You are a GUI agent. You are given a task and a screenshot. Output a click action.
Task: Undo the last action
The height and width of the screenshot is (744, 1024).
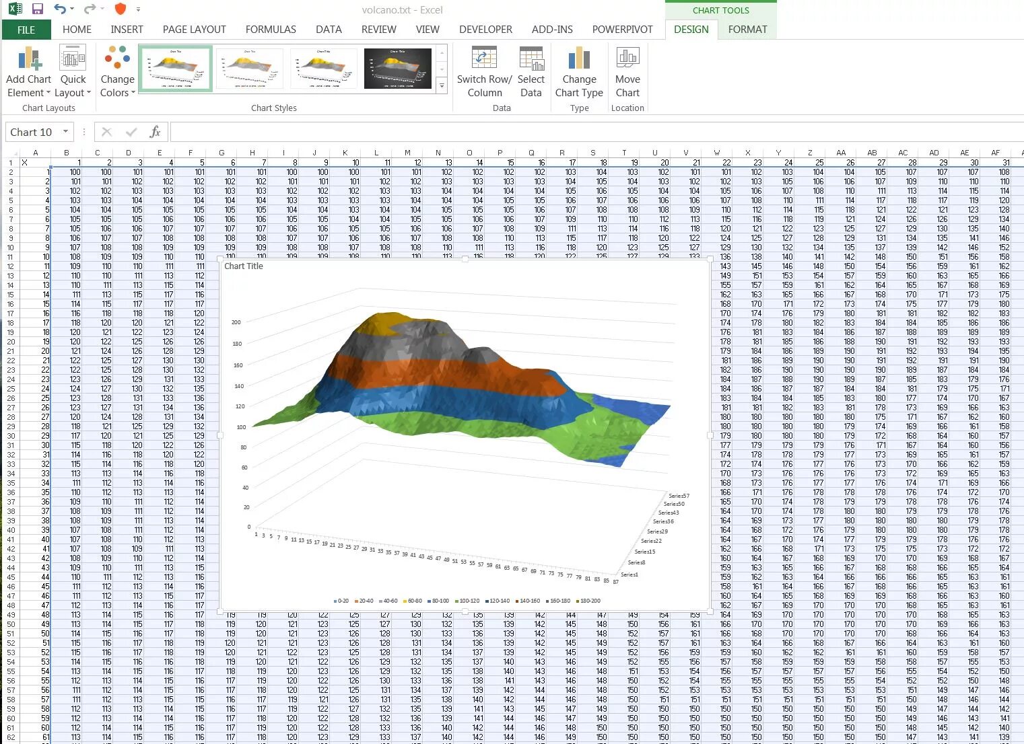(x=60, y=9)
